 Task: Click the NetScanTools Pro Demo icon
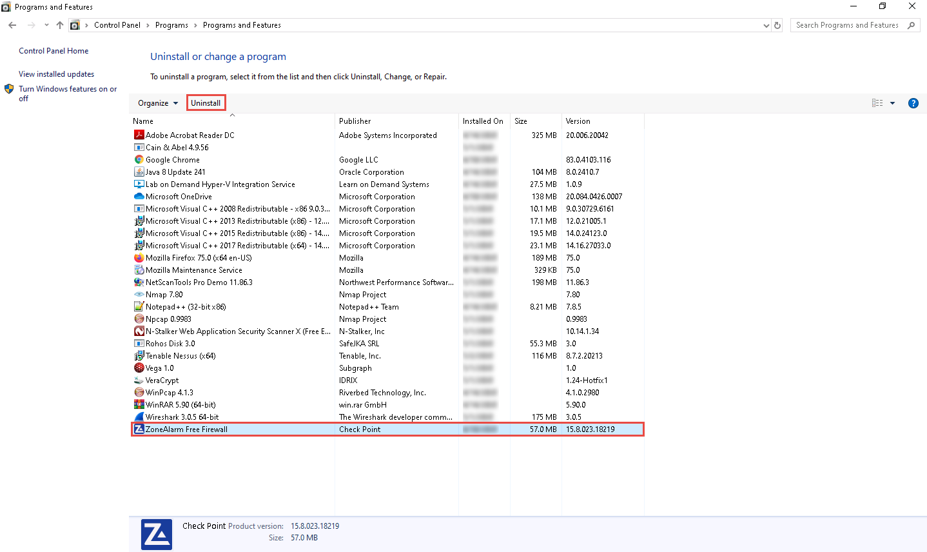[x=139, y=282]
